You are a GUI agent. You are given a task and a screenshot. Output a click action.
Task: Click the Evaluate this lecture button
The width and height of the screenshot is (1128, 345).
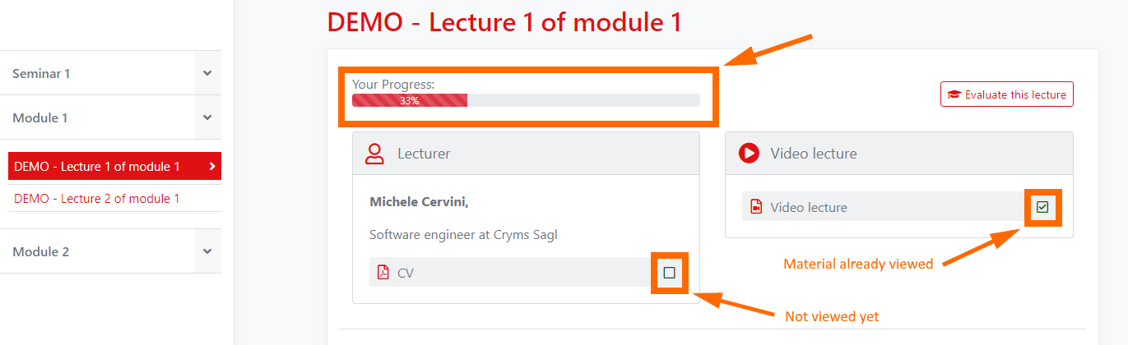coord(1007,94)
